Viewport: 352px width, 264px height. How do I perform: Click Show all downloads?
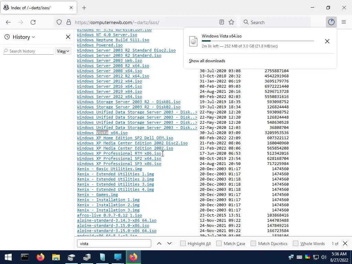click(207, 61)
